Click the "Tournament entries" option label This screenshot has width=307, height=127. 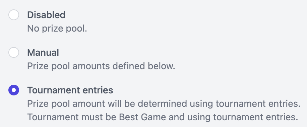[70, 90]
